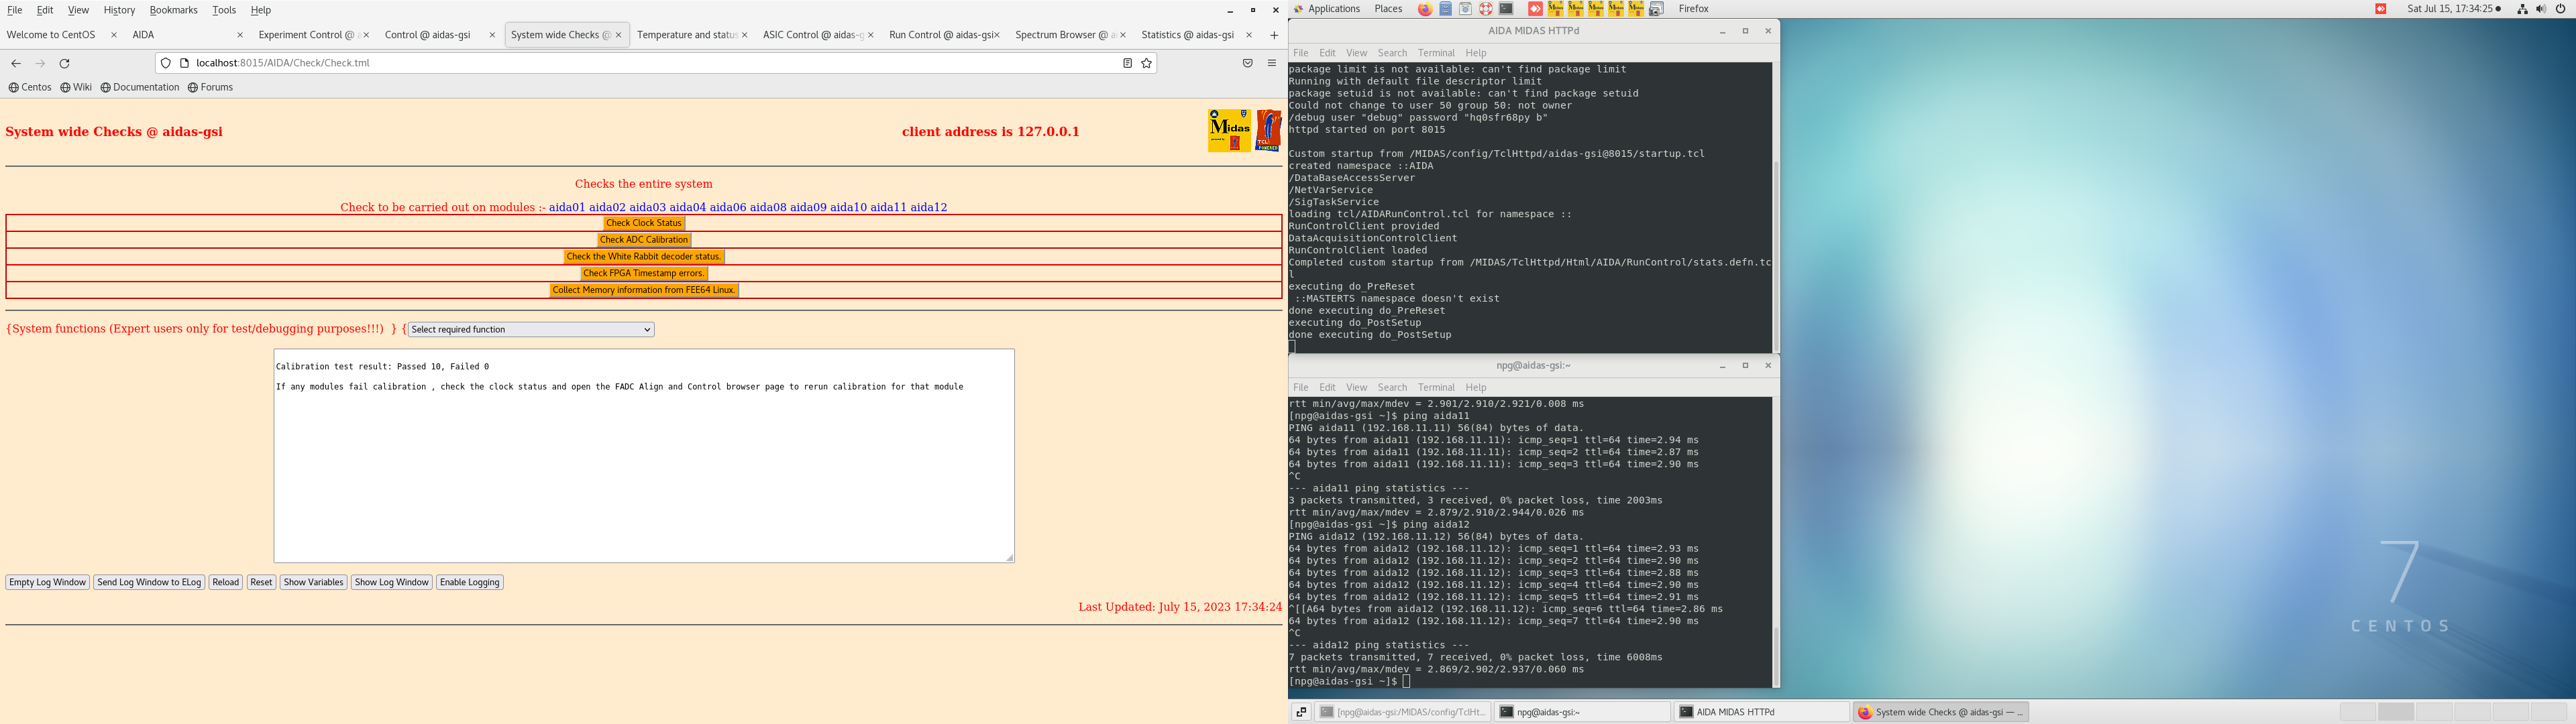The width and height of the screenshot is (2576, 724).
Task: Click the volume icon in system tray
Action: [2541, 9]
